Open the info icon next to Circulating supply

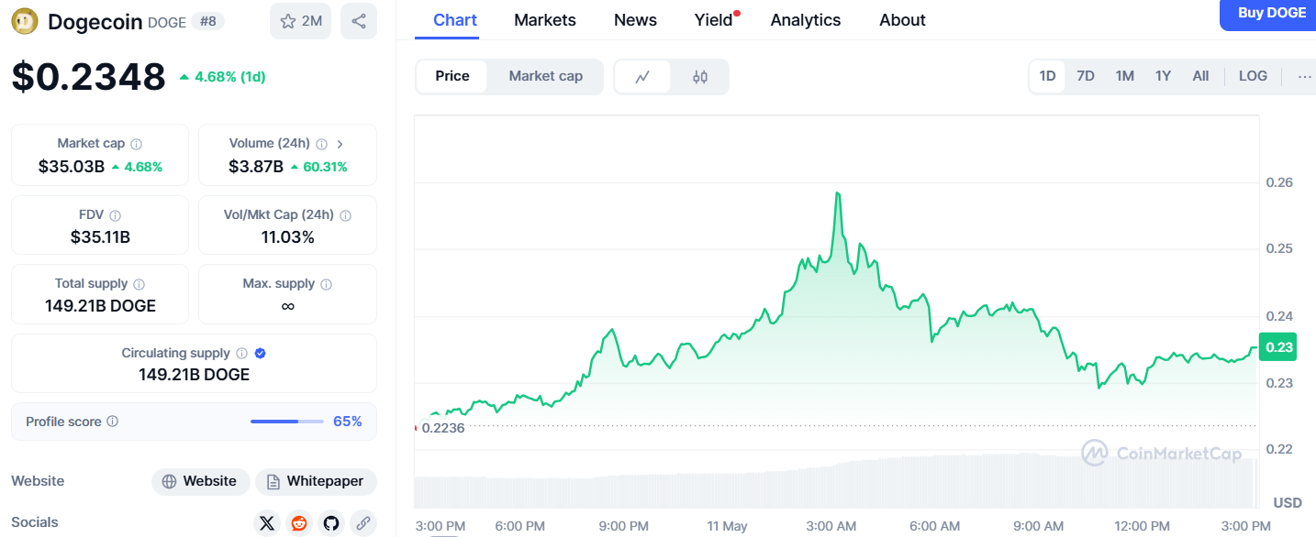(x=241, y=353)
